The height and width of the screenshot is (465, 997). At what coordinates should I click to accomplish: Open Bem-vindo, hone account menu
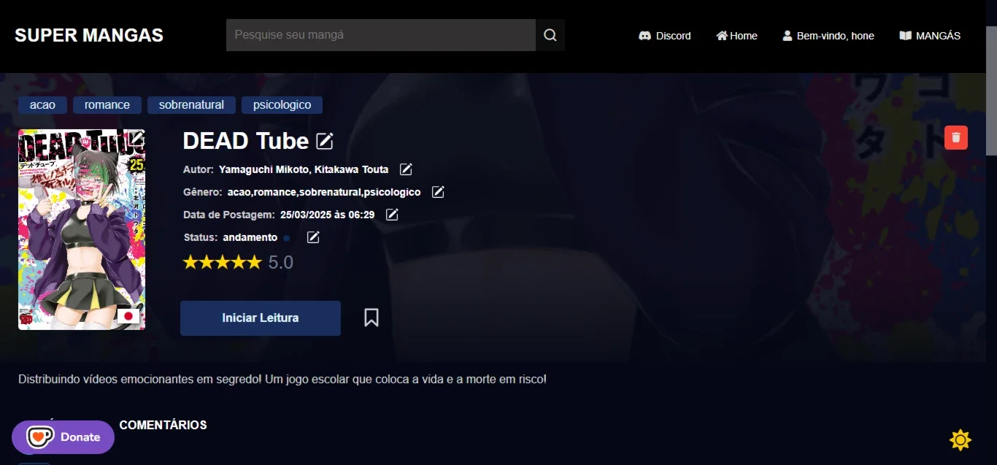828,35
